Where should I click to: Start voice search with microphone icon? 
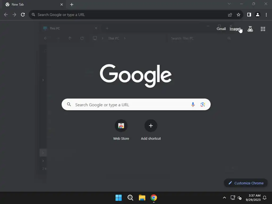[x=193, y=104]
